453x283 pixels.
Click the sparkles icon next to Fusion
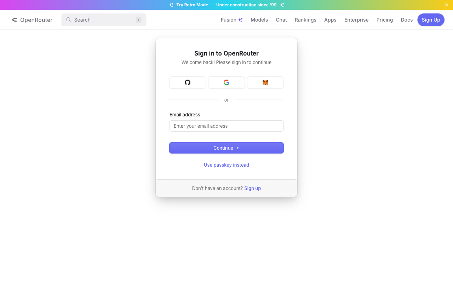(x=241, y=19)
